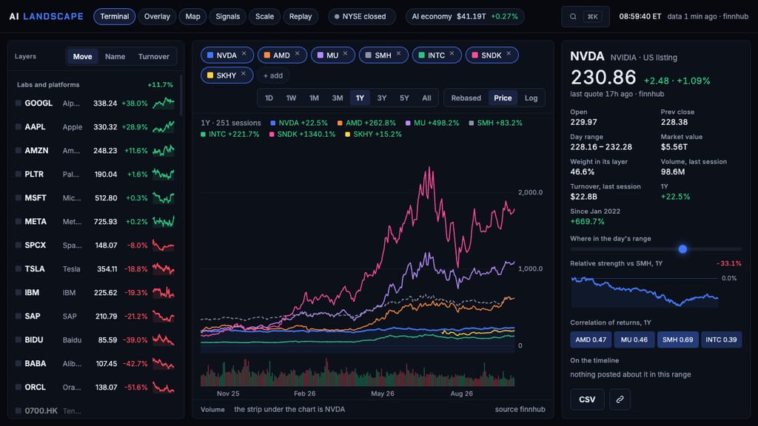Viewport: 758px width, 426px height.
Task: Click the AI LANDSCAPE logo
Action: 47,16
